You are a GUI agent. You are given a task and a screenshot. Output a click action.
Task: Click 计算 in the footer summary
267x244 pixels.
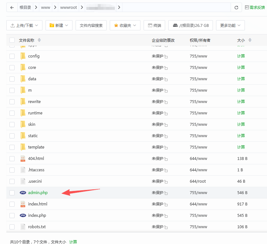(73, 242)
